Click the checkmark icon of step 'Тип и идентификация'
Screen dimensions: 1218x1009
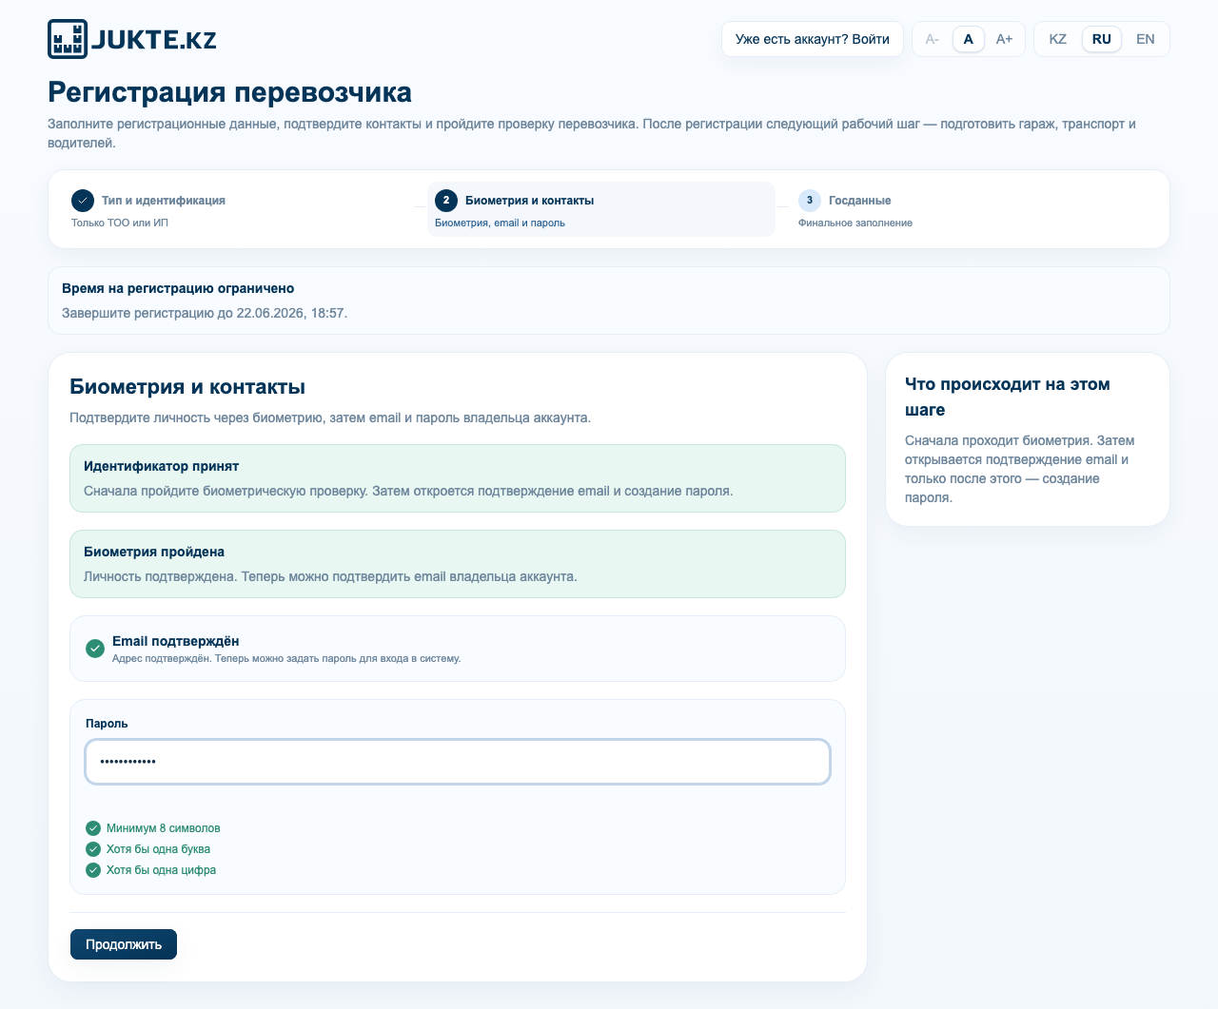coord(83,201)
